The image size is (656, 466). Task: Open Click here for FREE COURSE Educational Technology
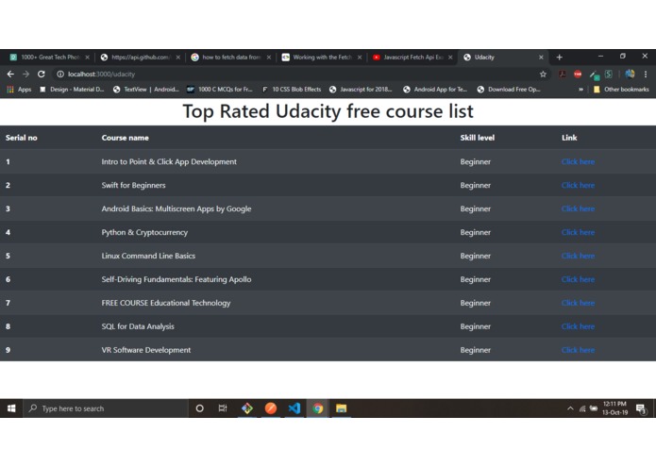[x=578, y=303]
